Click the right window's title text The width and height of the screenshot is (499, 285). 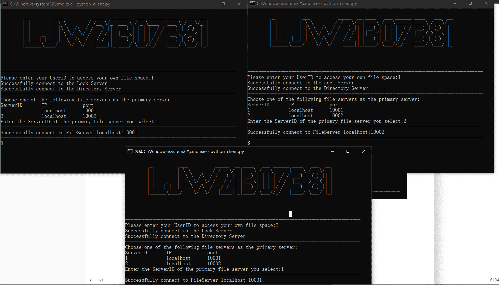307,4
